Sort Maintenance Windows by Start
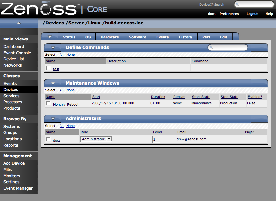Viewport: 276px width, 201px height. click(x=96, y=97)
